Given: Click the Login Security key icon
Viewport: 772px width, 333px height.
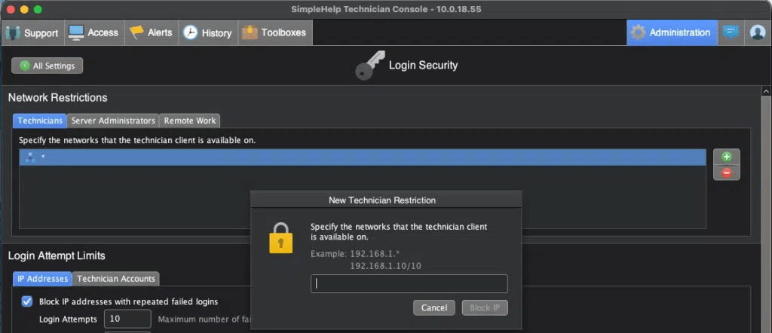Looking at the screenshot, I should tap(369, 66).
